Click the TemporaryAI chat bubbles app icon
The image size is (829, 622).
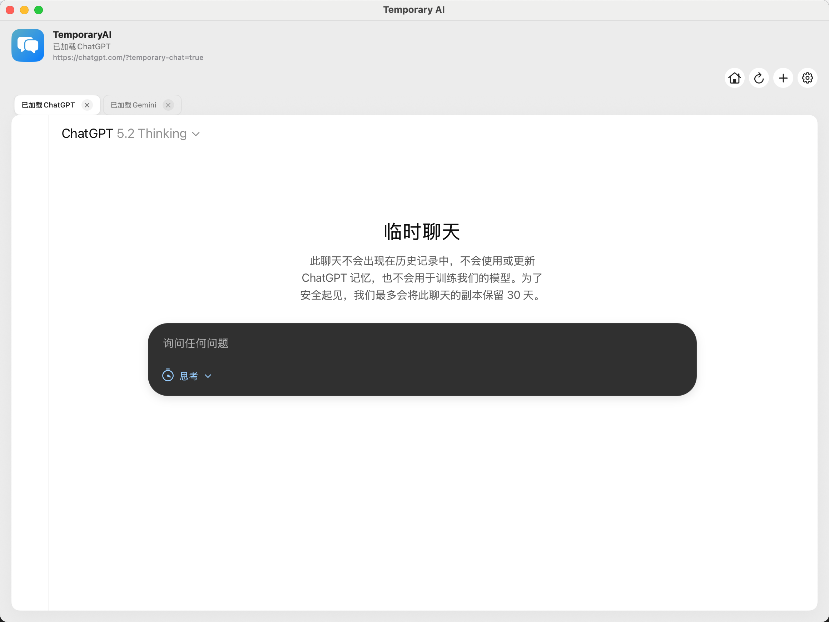(x=28, y=45)
